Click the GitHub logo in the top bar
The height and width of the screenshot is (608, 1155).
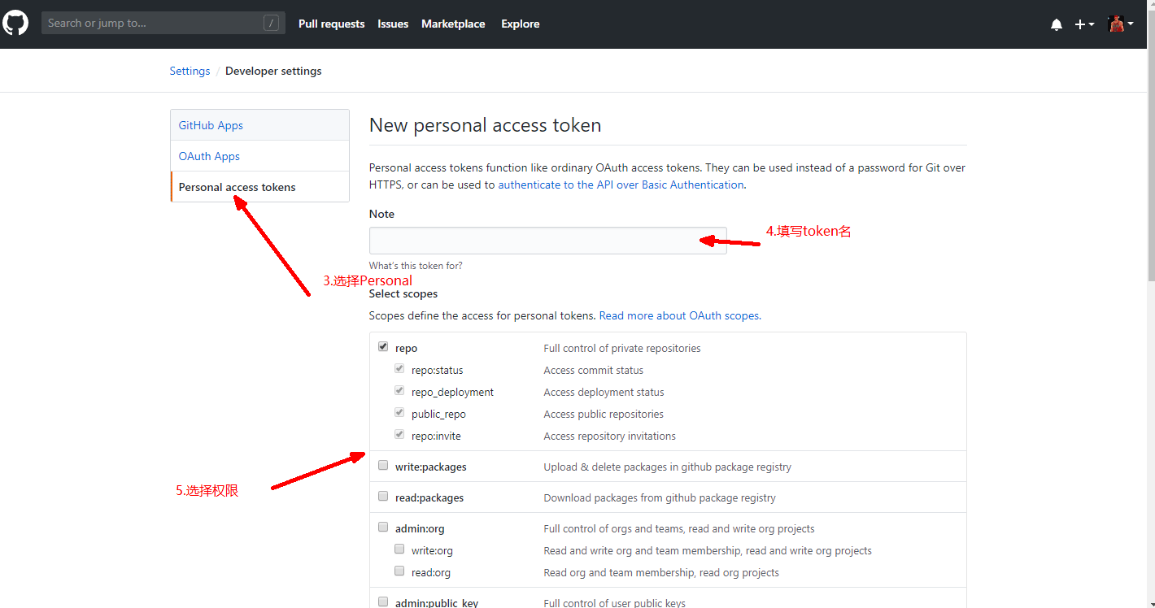(x=15, y=22)
